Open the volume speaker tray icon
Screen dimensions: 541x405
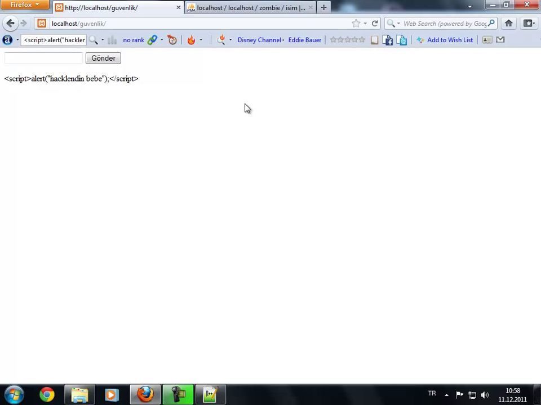[485, 395]
